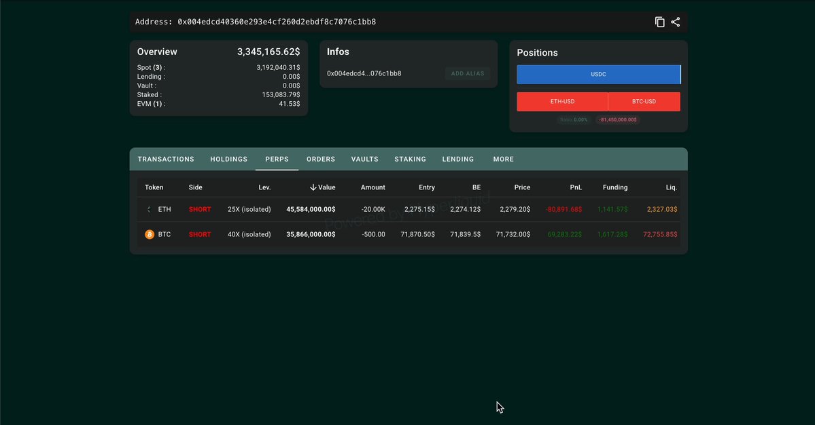Click the ETH position value 45,584,000.00$
Screen dimensions: 815x425
(x=311, y=210)
